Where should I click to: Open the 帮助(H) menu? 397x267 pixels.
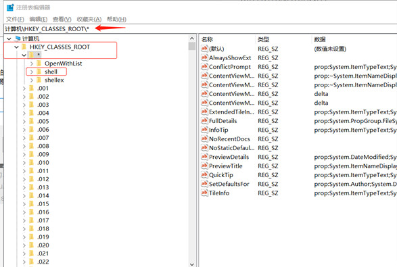tap(116, 19)
